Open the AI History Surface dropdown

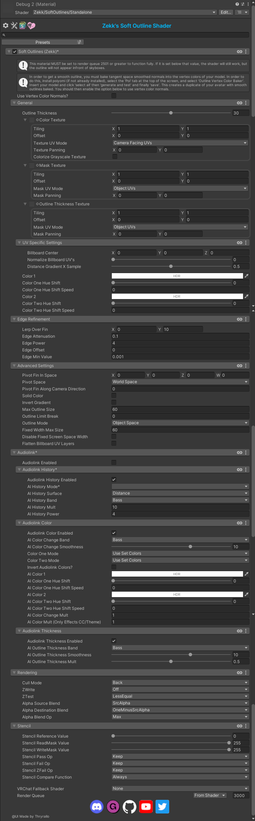click(180, 493)
